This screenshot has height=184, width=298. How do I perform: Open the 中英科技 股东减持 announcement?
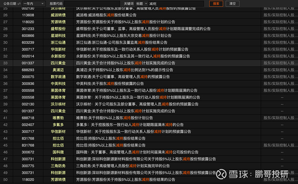point(110,84)
